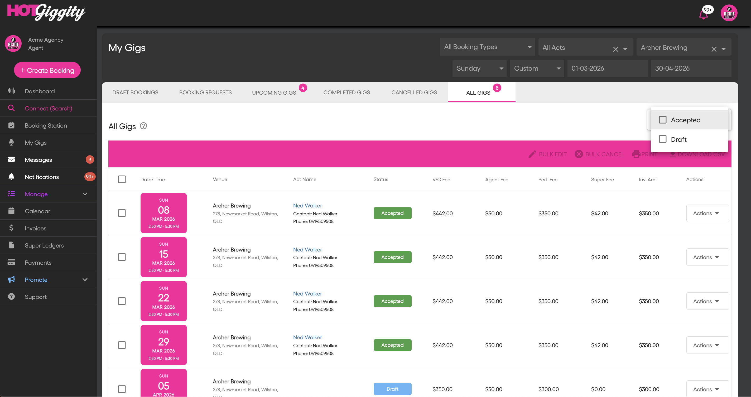Tick the Accepted status filter checkbox
Viewport: 751px width, 397px height.
pyautogui.click(x=662, y=120)
